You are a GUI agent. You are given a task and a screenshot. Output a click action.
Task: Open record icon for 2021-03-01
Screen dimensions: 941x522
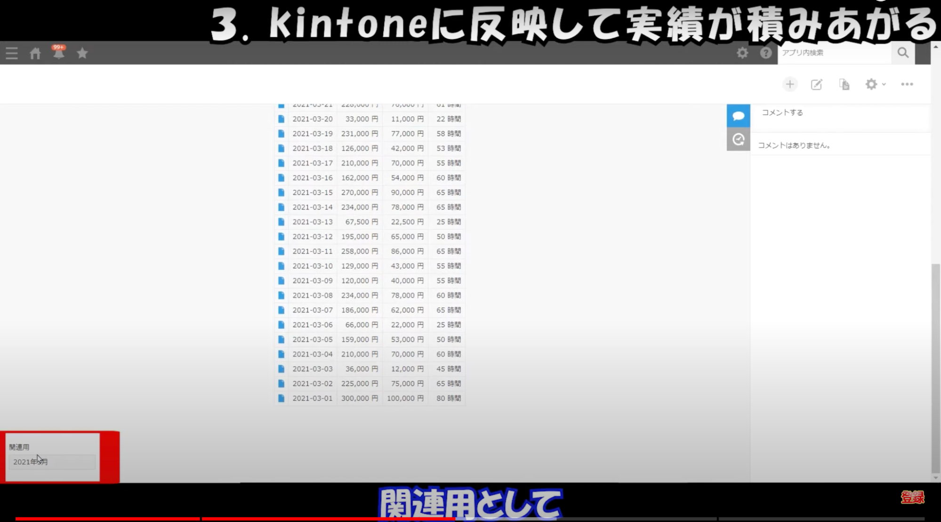coord(281,398)
